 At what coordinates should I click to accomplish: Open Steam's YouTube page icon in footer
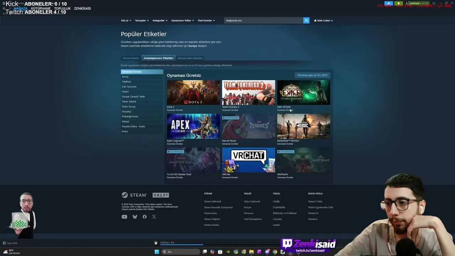click(x=124, y=217)
